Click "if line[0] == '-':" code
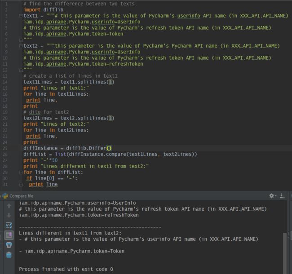This screenshot has width=292, height=274. [x=52, y=178]
